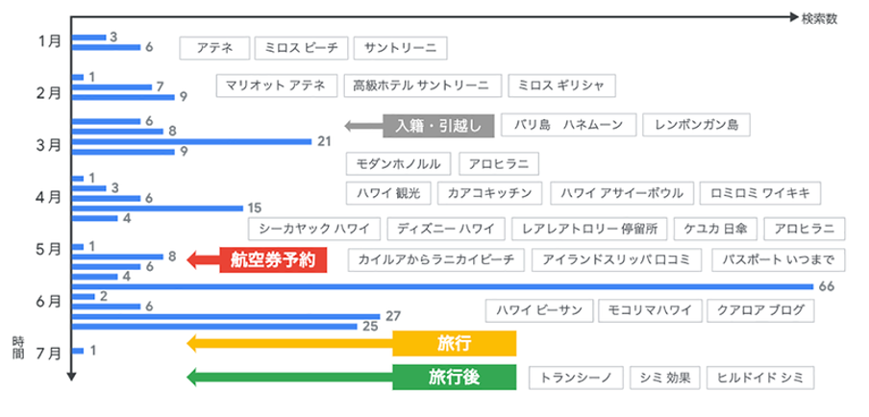Screen dimensions: 869x417
Task: Select the yellow 旅行 arrow label
Action: point(453,343)
